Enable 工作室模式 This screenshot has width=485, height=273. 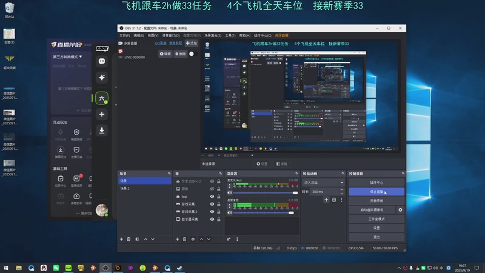(x=376, y=219)
